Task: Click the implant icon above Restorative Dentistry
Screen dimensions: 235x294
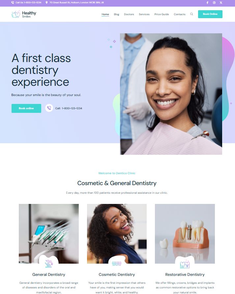Action: 185,264
